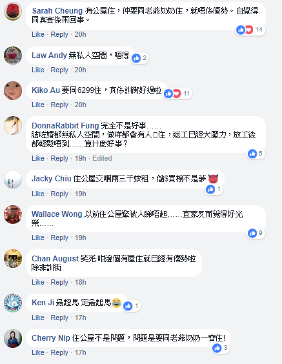Viewport: 282px width, 364px height.
Task: View likes on Cherry Nip's comment
Action: point(221,349)
